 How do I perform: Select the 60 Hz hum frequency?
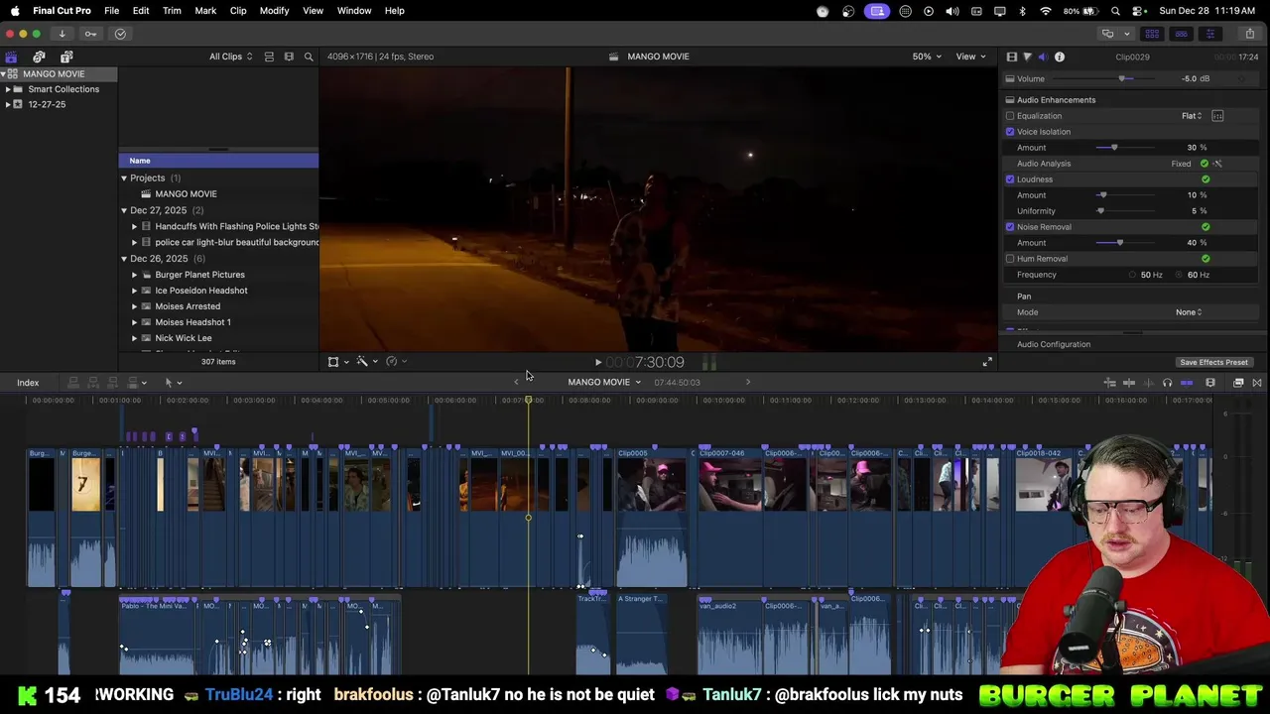click(x=1180, y=275)
